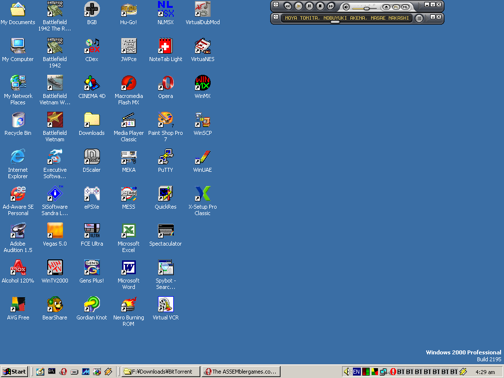Image resolution: width=504 pixels, height=378 pixels.
Task: Open Nero Burning ROM shortcut
Action: [128, 312]
